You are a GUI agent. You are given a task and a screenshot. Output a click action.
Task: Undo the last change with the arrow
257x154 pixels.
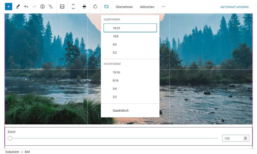pos(26,7)
